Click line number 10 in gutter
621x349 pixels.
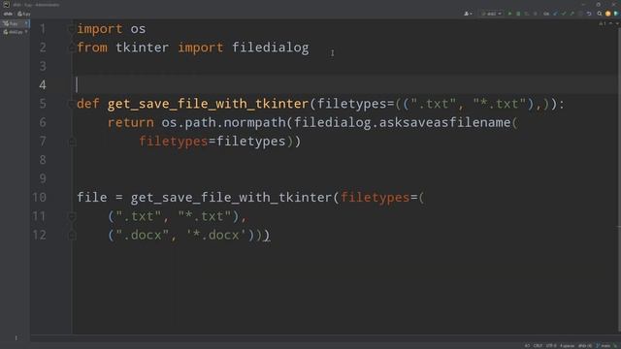click(x=39, y=197)
